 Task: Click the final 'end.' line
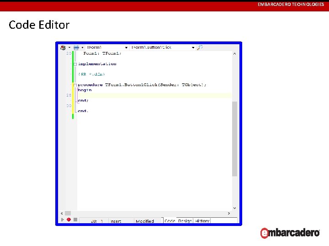tap(83, 111)
